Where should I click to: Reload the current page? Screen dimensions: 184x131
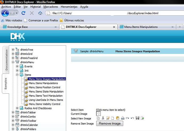click(23, 13)
